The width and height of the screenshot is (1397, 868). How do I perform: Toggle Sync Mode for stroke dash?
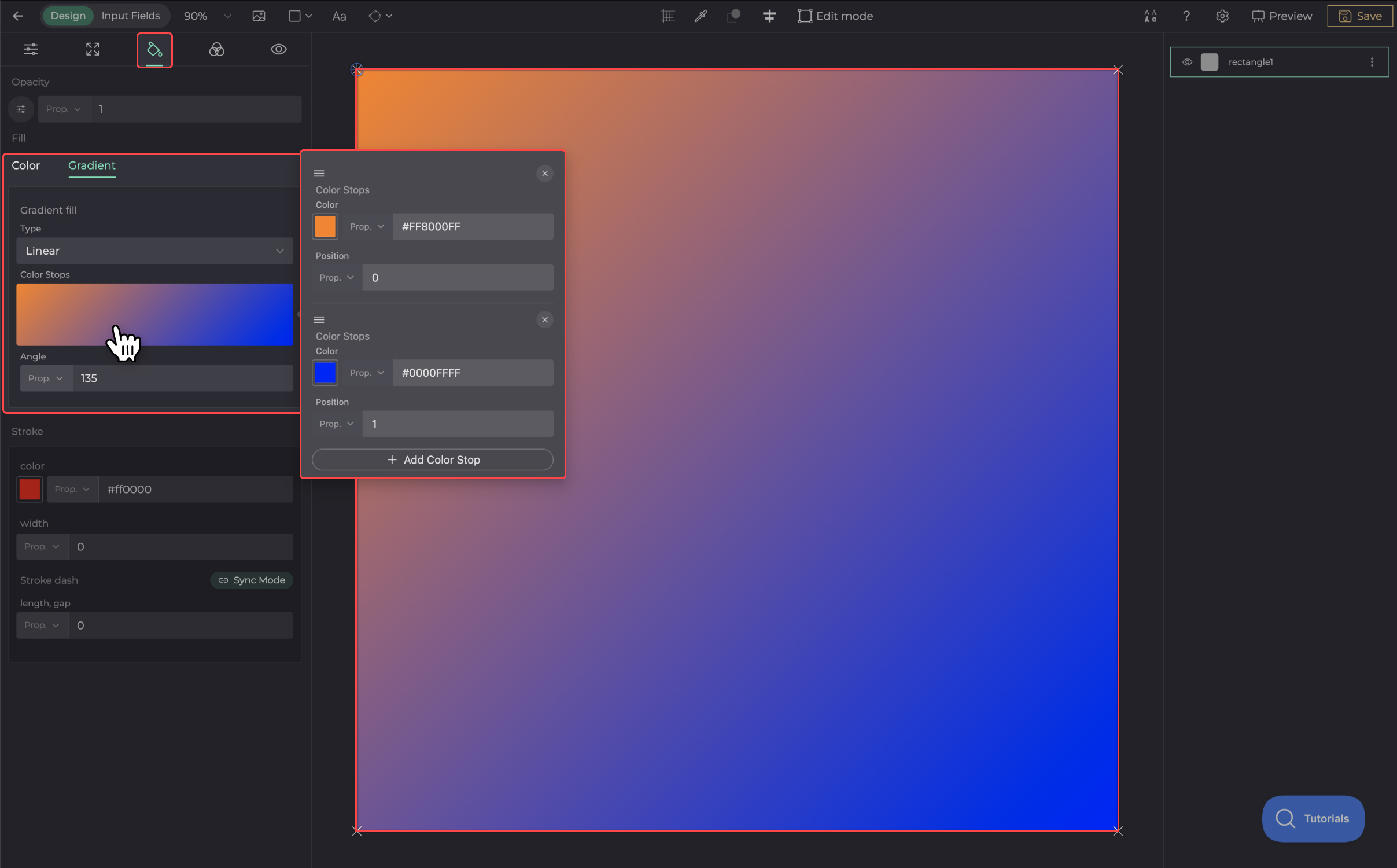tap(252, 580)
